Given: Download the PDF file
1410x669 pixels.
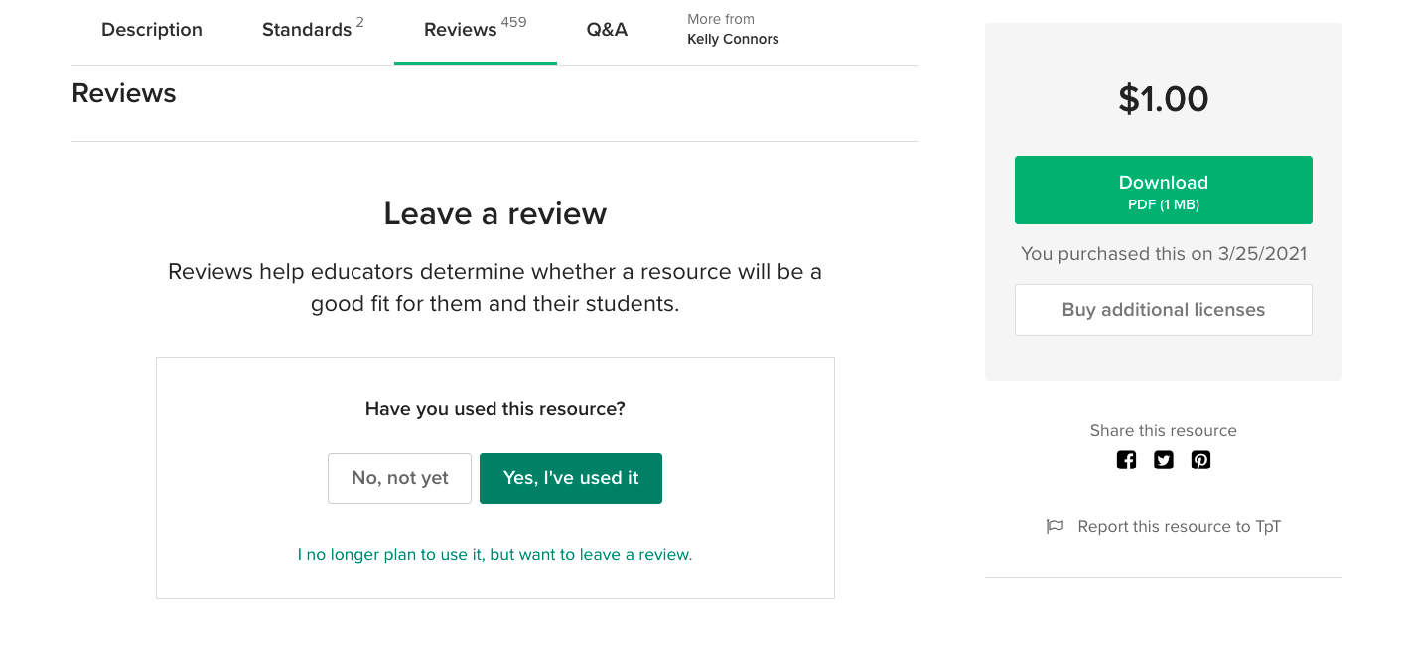Looking at the screenshot, I should click(x=1163, y=190).
